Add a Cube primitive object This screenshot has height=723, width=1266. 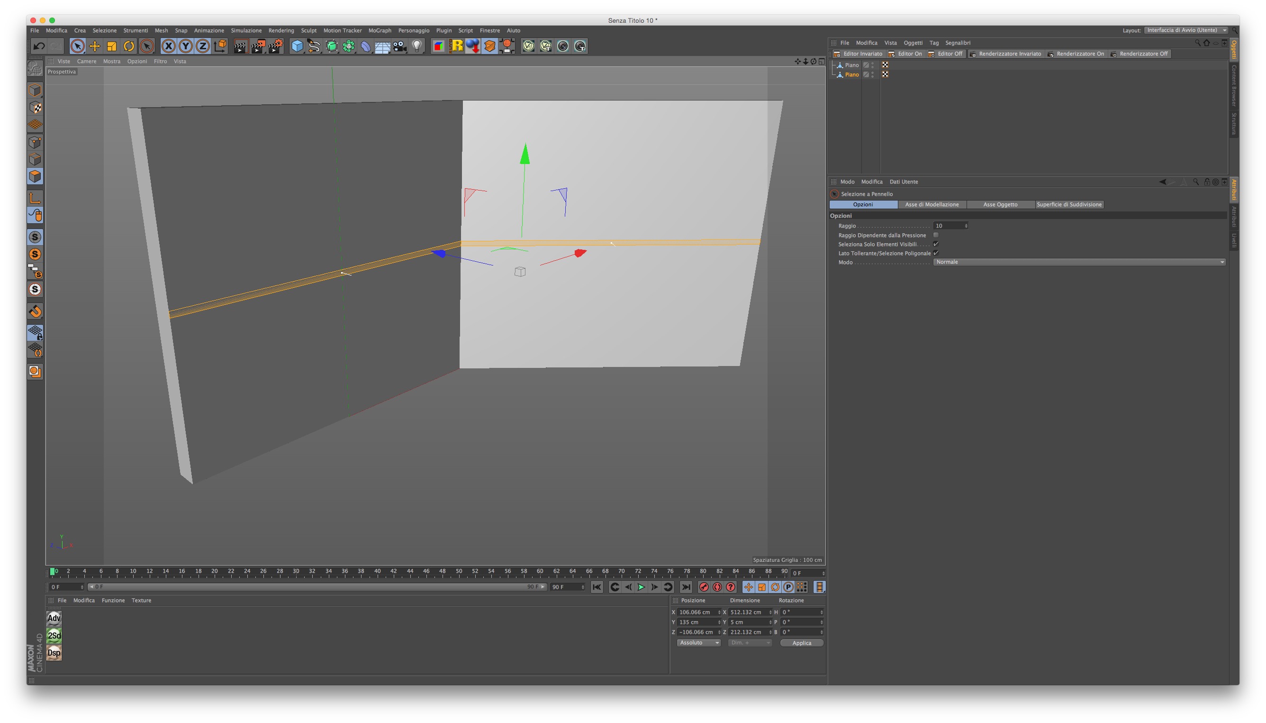[x=297, y=46]
